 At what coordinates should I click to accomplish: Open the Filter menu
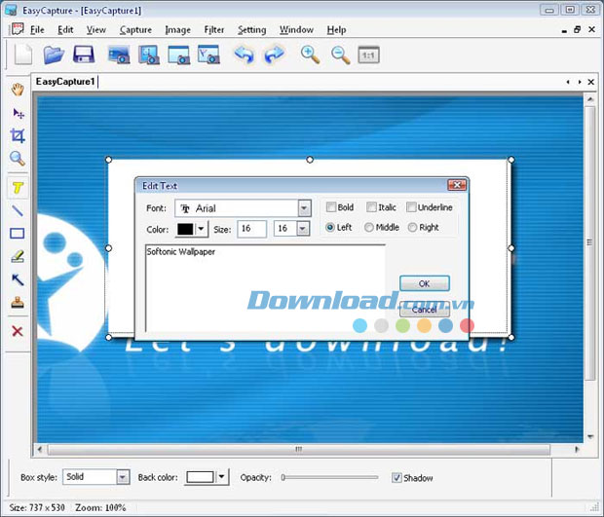click(x=213, y=29)
